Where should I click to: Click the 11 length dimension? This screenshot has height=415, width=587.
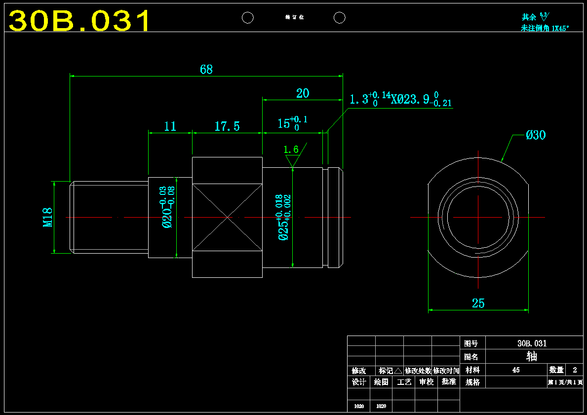click(x=170, y=126)
